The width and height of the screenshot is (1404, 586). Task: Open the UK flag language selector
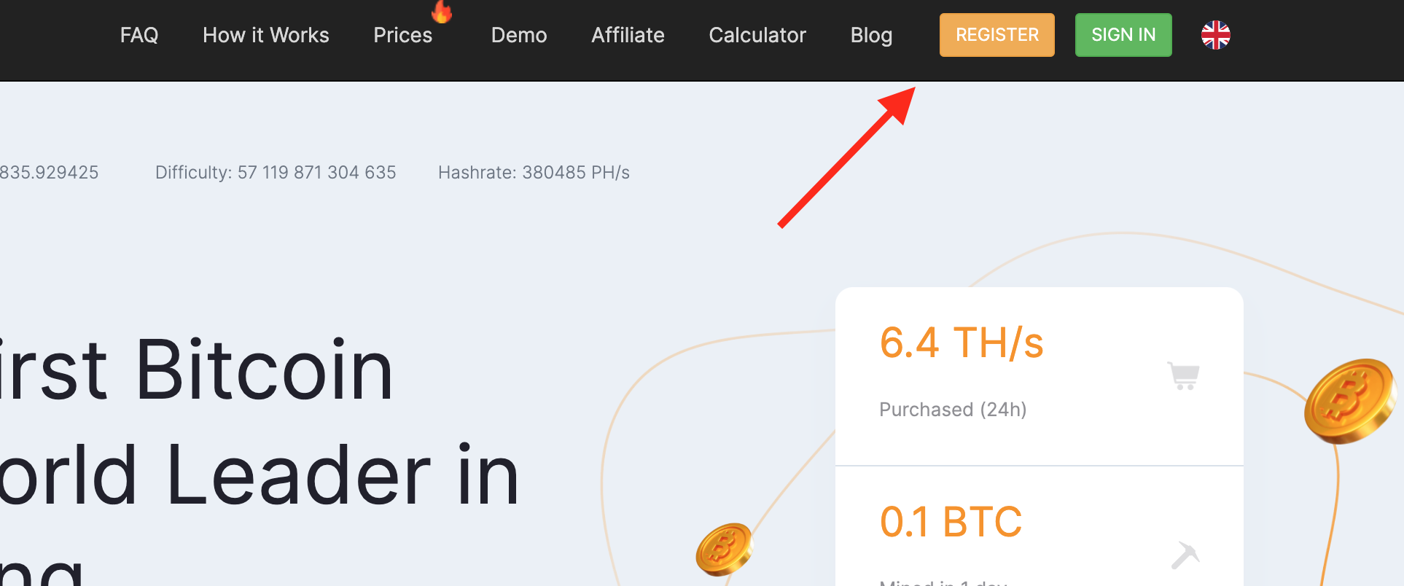1216,35
